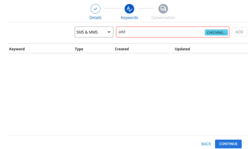Open the SMS & MMS type dropdown
Viewport: 248px width, 149px height.
(x=91, y=32)
